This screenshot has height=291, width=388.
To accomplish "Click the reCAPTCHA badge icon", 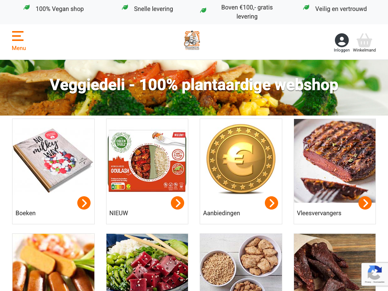I will click(374, 272).
